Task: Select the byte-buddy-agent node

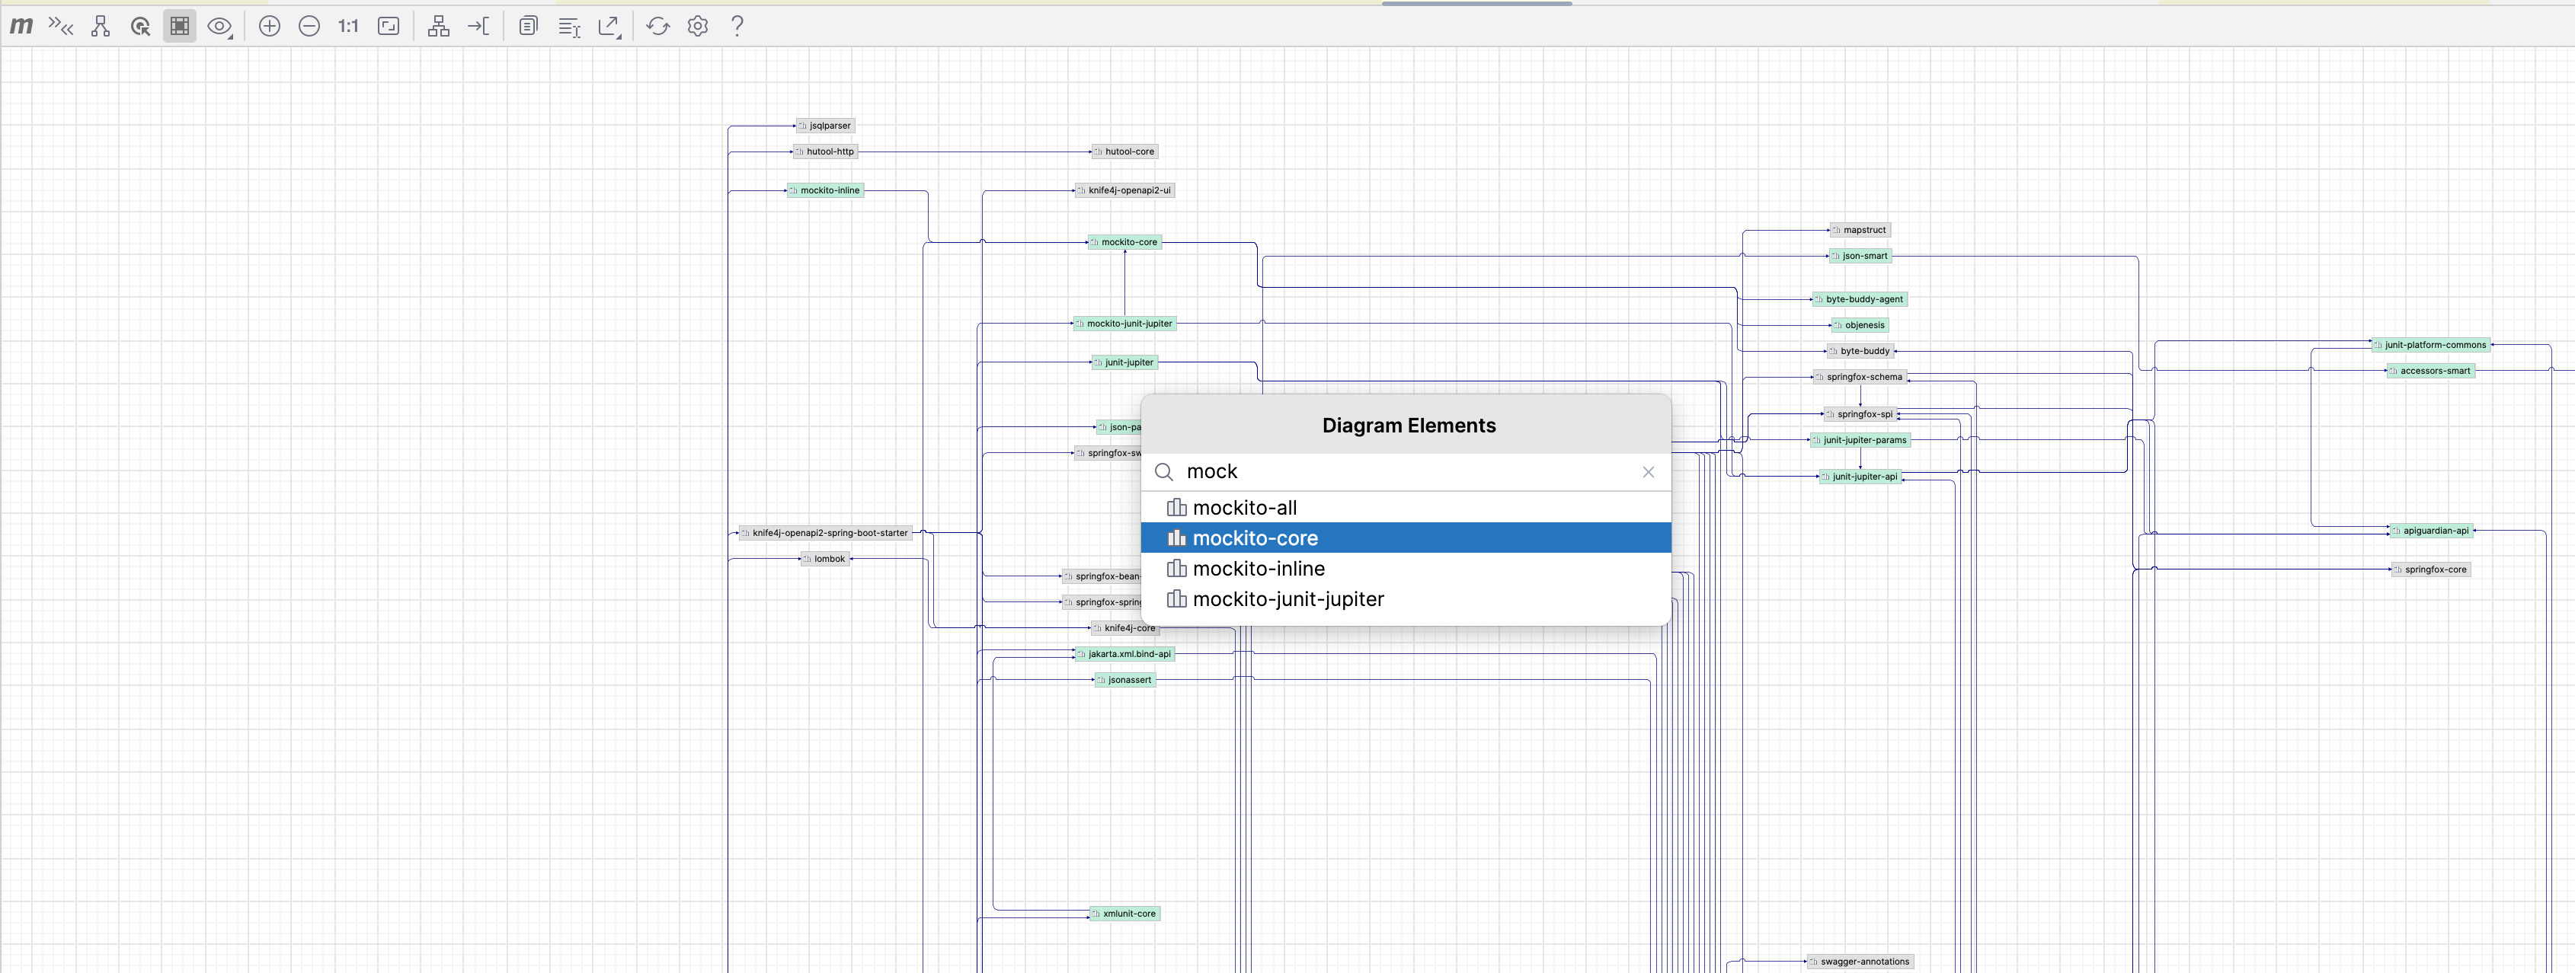Action: [x=1860, y=298]
